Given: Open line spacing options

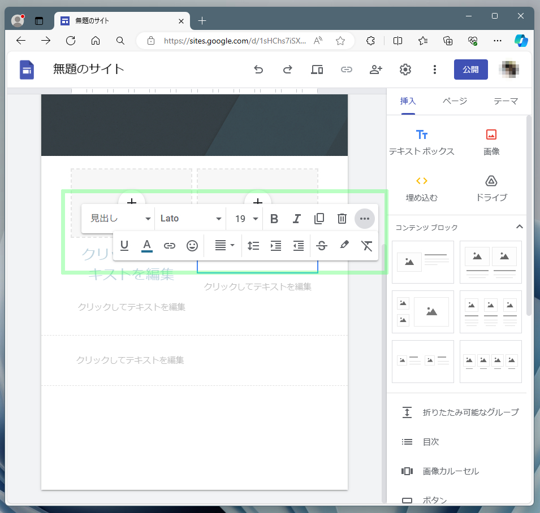Looking at the screenshot, I should [x=253, y=246].
